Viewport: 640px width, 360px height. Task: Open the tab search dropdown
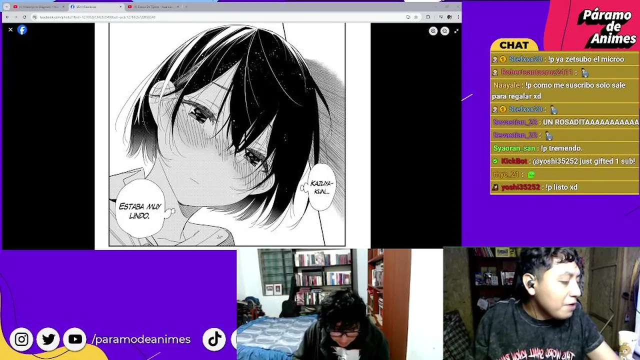pos(6,7)
